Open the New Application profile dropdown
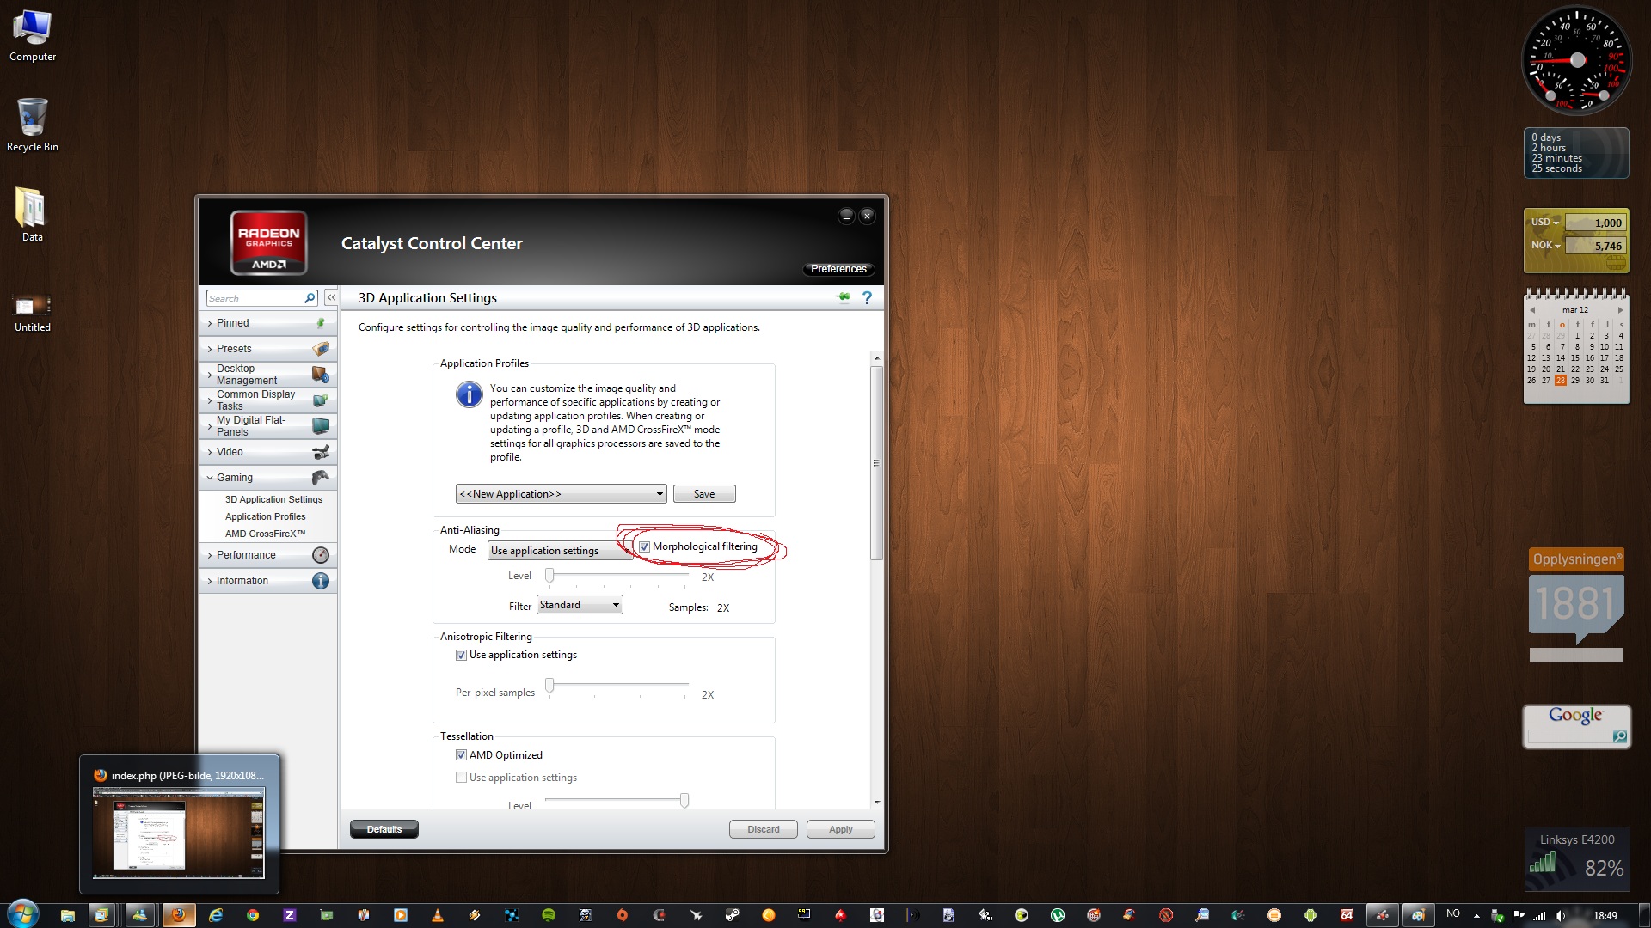Image resolution: width=1651 pixels, height=928 pixels. click(562, 494)
